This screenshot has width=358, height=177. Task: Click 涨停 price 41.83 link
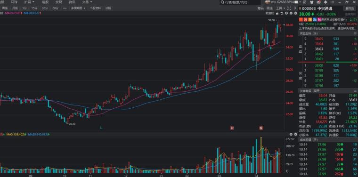323,117
